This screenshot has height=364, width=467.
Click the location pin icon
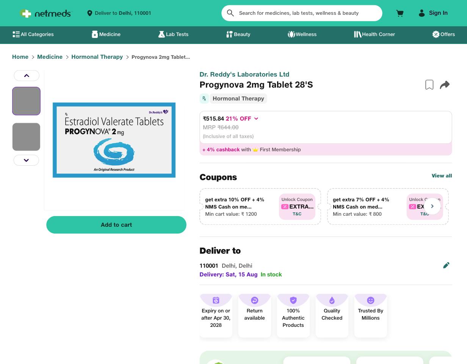click(89, 13)
